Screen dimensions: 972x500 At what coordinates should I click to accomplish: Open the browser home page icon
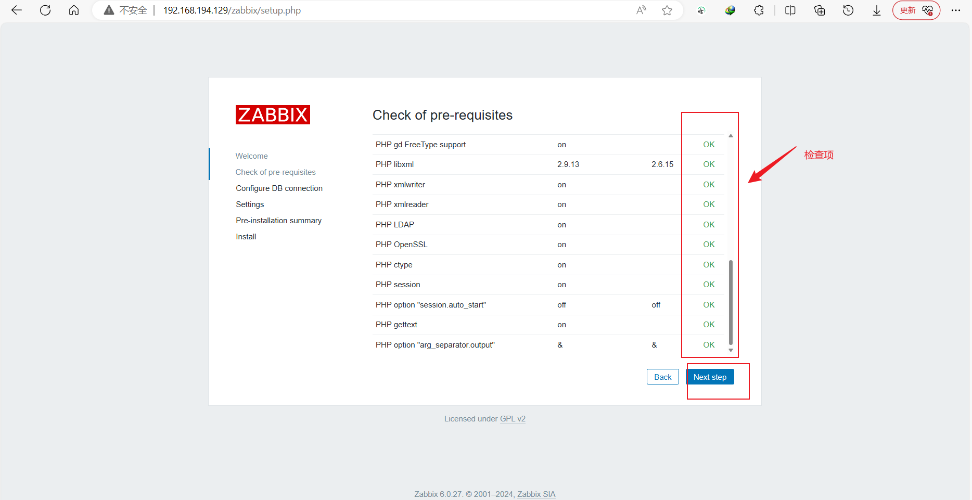point(74,10)
